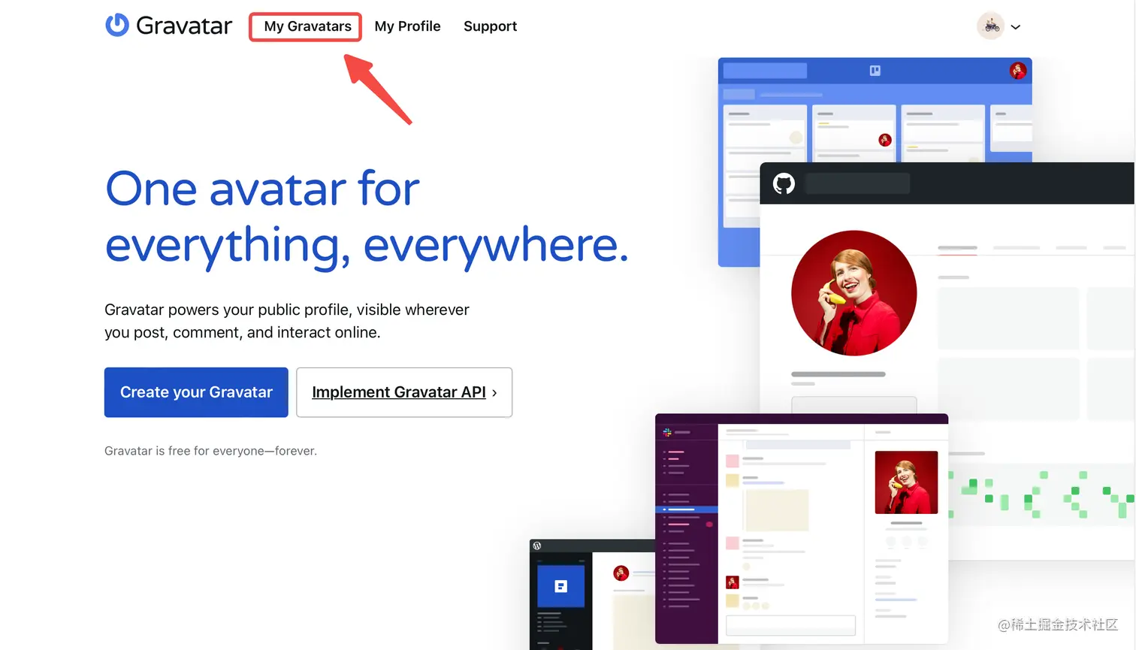Click the Trello board icon in blue mockup
Image resolution: width=1136 pixels, height=650 pixels.
tap(875, 71)
